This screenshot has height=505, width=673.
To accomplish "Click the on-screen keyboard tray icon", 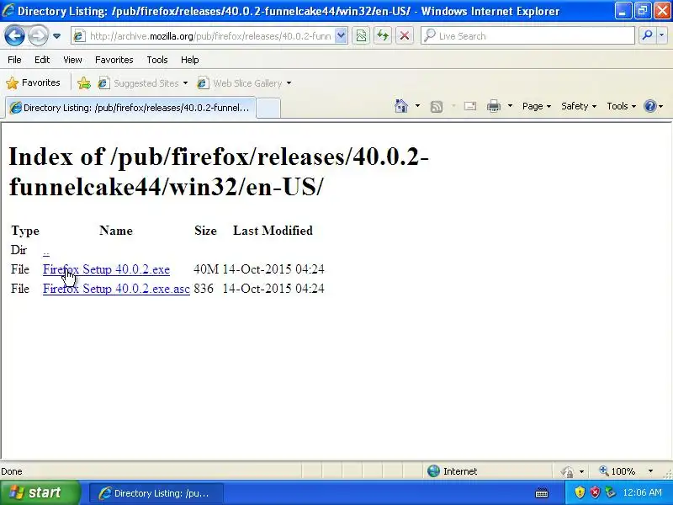I will pyautogui.click(x=542, y=493).
